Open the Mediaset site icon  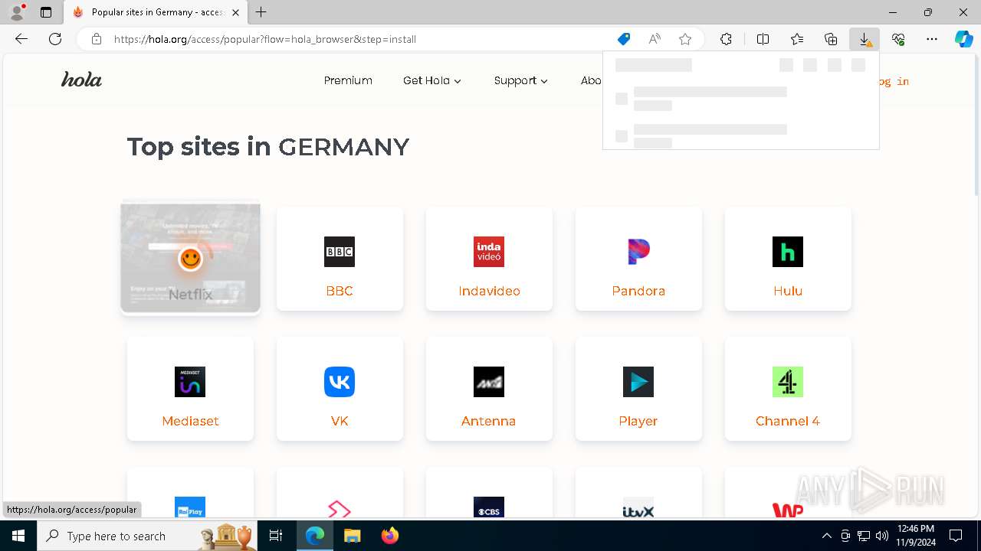[190, 382]
